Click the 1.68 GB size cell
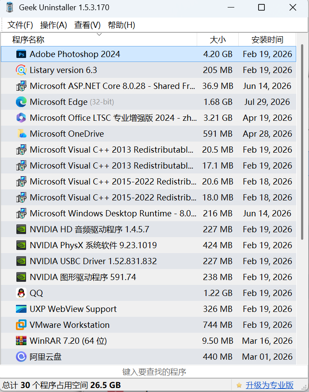 218,102
